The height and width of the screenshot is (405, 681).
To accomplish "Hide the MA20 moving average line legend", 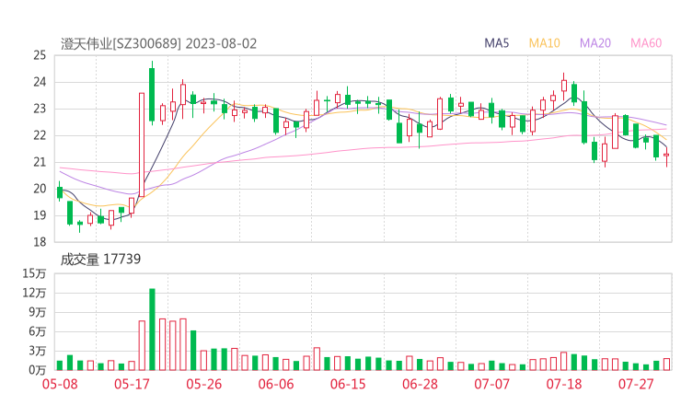I will click(595, 42).
